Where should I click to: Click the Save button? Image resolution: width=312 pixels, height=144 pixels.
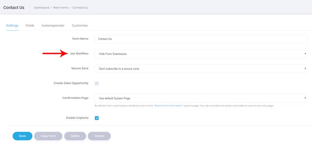(x=23, y=136)
